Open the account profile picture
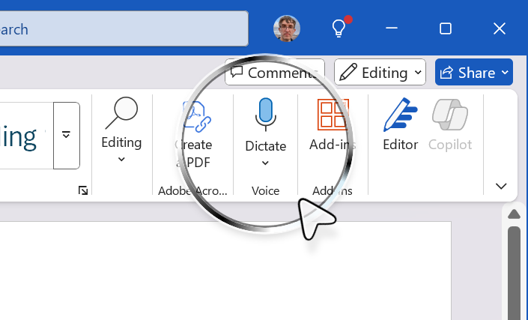The width and height of the screenshot is (528, 320). click(287, 28)
